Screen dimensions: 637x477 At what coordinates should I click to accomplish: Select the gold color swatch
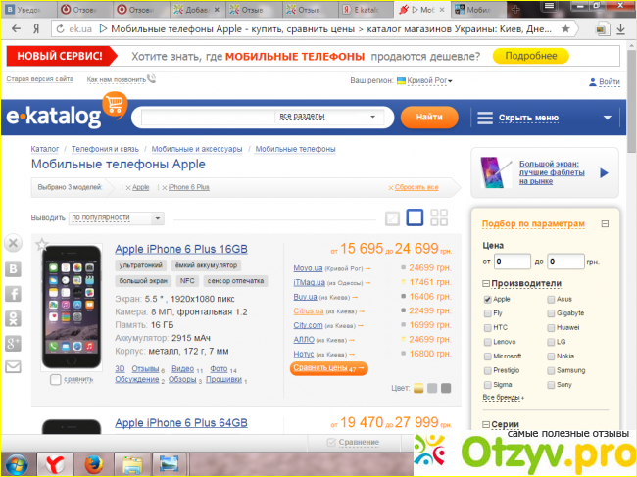coord(418,388)
